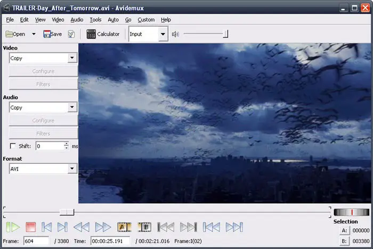Jump to next black frame
Viewport: 373px width, 249px height.
(x=189, y=227)
